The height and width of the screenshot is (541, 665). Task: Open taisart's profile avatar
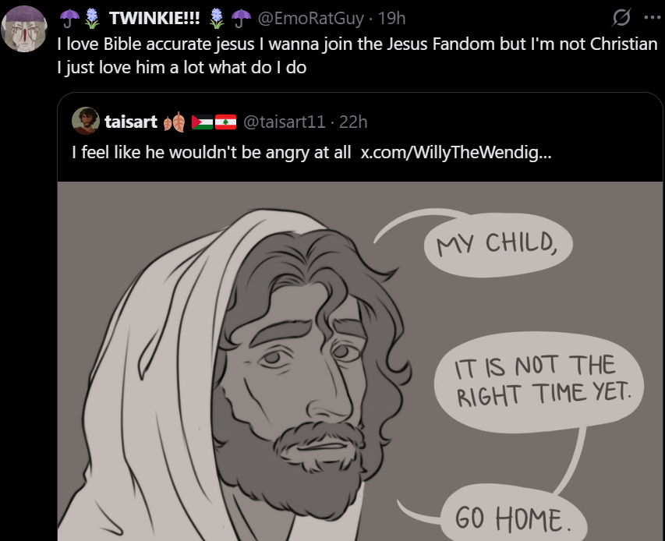click(86, 121)
